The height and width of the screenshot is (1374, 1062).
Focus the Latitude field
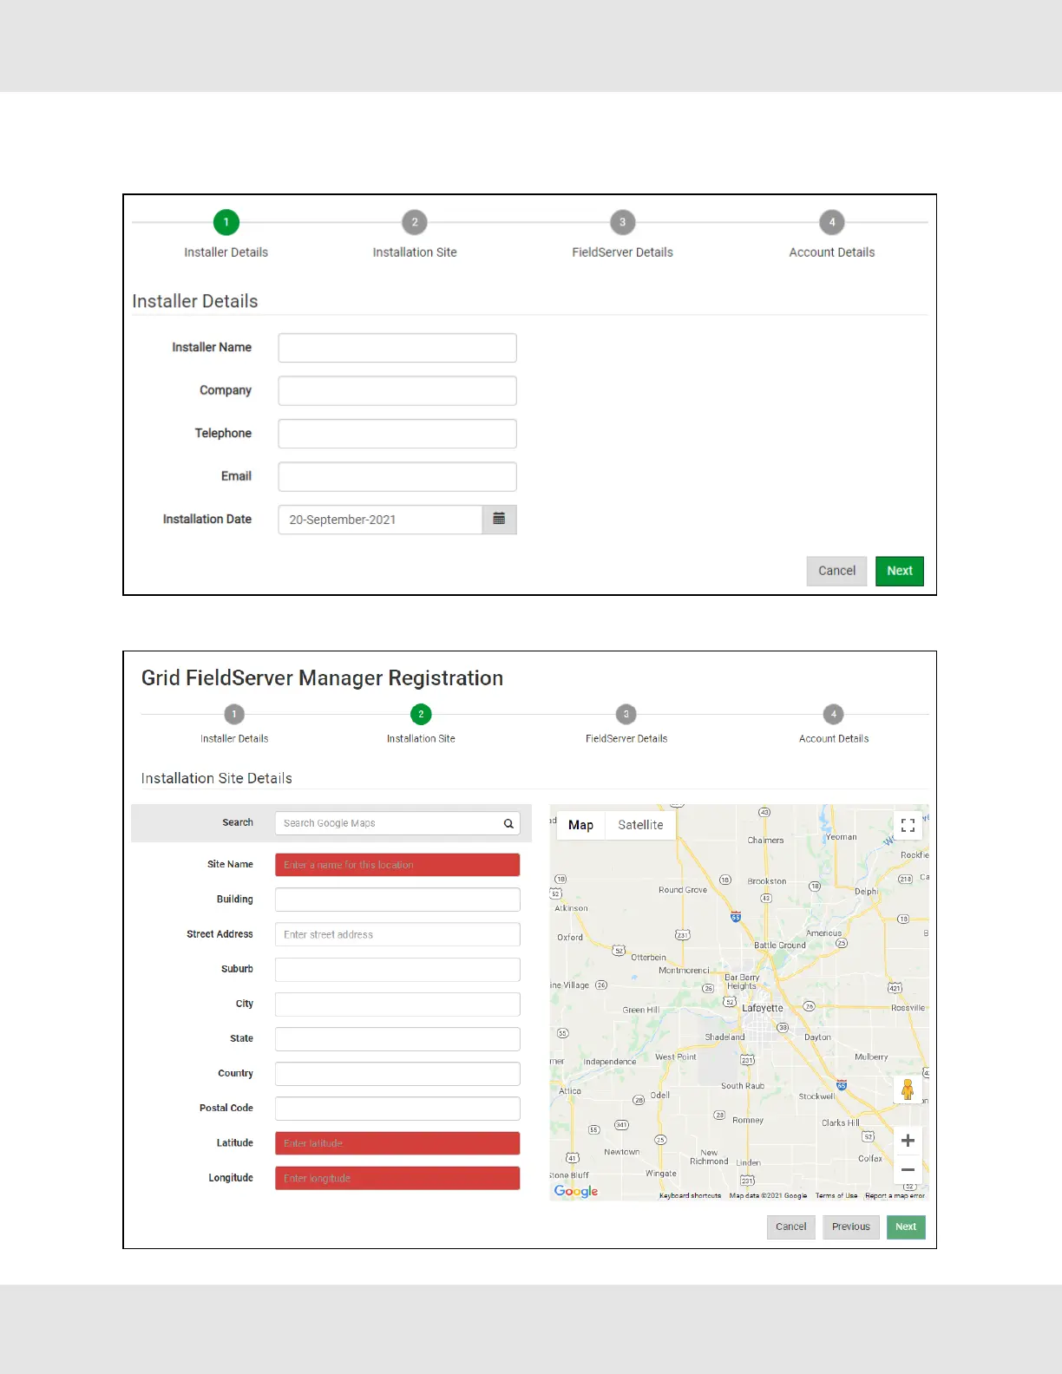397,1143
